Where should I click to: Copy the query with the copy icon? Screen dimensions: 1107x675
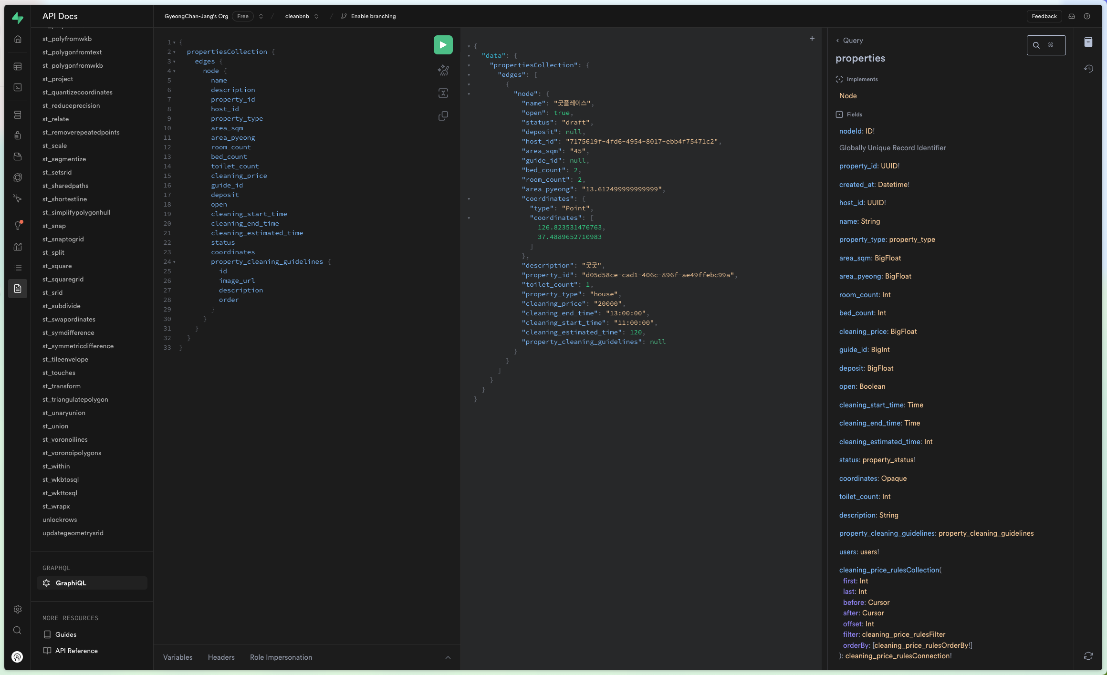point(443,116)
